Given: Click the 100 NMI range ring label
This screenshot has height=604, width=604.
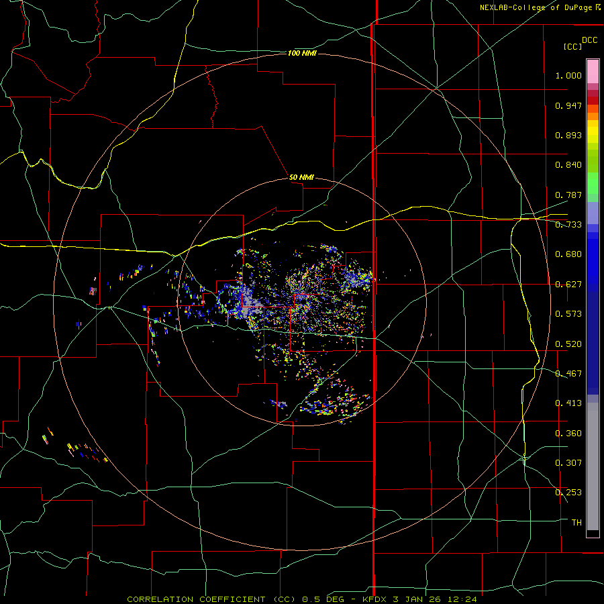Looking at the screenshot, I should (x=302, y=53).
